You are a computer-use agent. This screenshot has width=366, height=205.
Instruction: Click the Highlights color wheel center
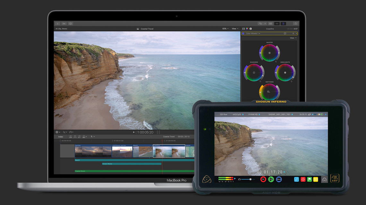point(285,73)
